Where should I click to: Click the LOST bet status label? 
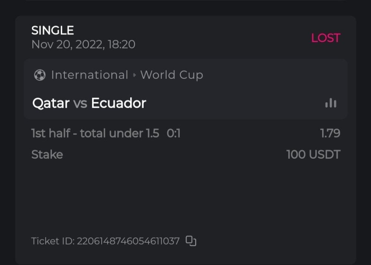click(x=325, y=38)
